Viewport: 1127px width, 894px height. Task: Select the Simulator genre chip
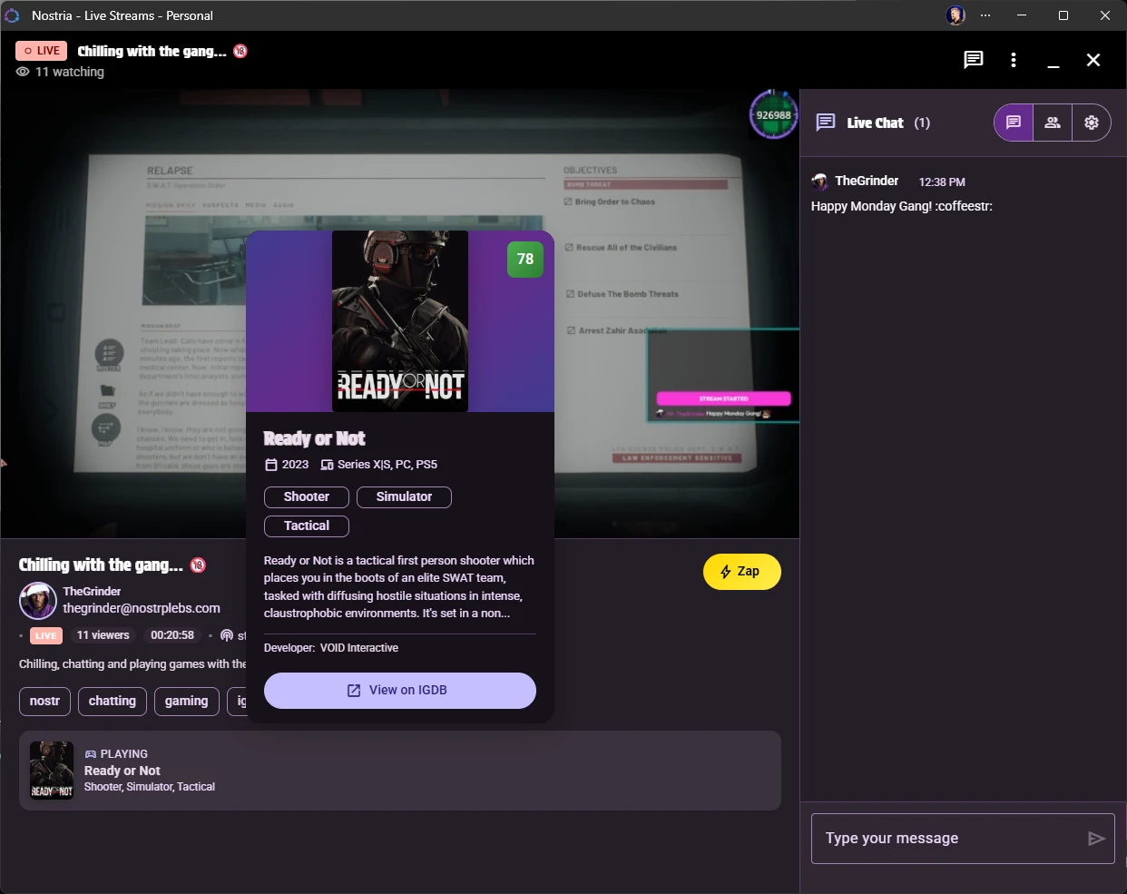point(404,496)
